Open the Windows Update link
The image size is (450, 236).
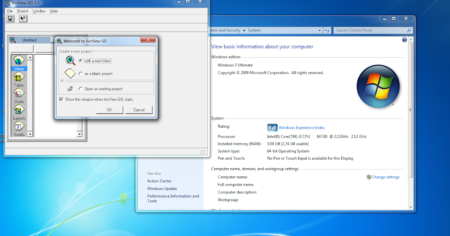pyautogui.click(x=162, y=189)
